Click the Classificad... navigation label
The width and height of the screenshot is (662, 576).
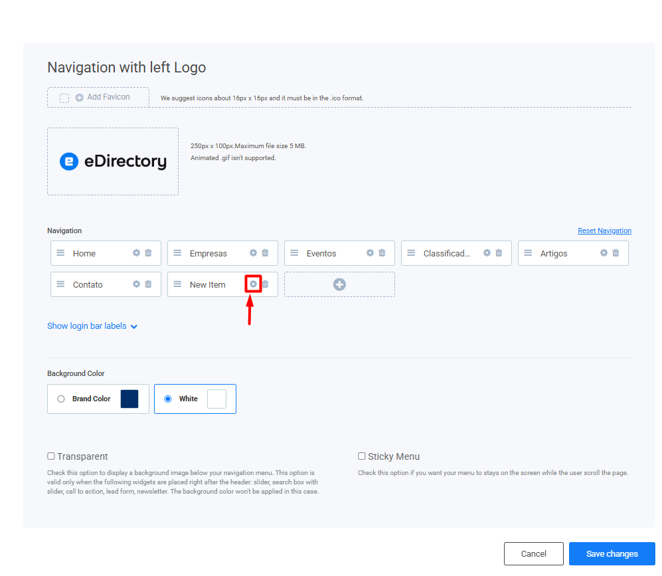pyautogui.click(x=447, y=253)
